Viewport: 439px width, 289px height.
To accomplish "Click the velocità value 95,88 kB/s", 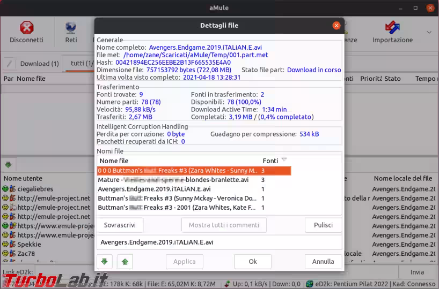I will click(x=140, y=110).
